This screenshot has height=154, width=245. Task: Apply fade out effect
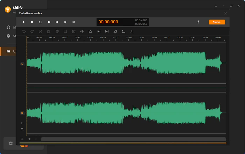coord(124,31)
